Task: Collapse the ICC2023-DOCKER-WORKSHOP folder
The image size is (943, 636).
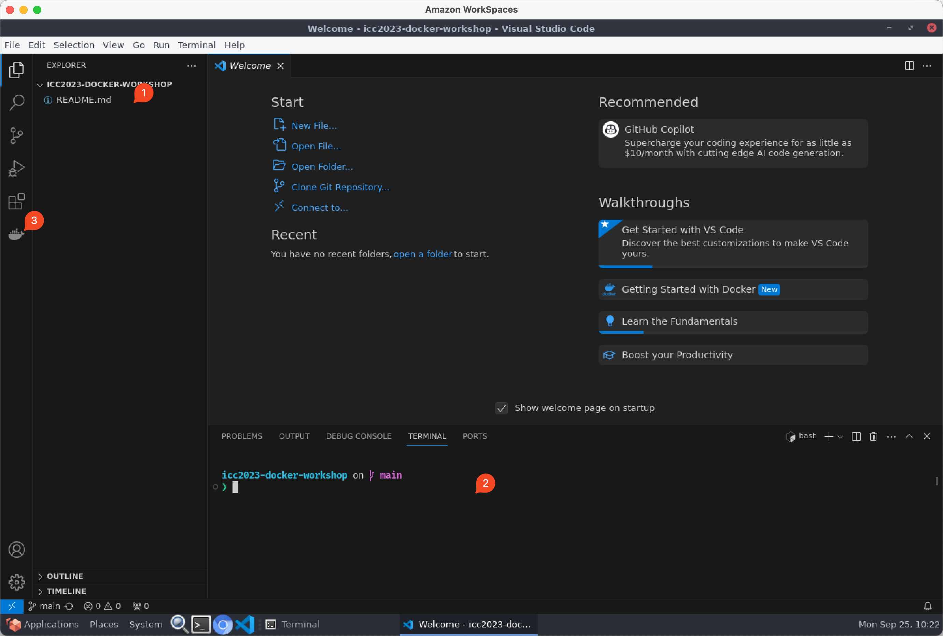Action: [109, 84]
